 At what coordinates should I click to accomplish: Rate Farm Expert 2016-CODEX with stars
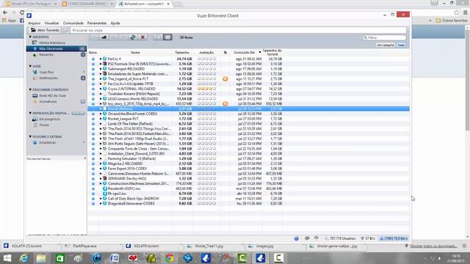[207, 169]
